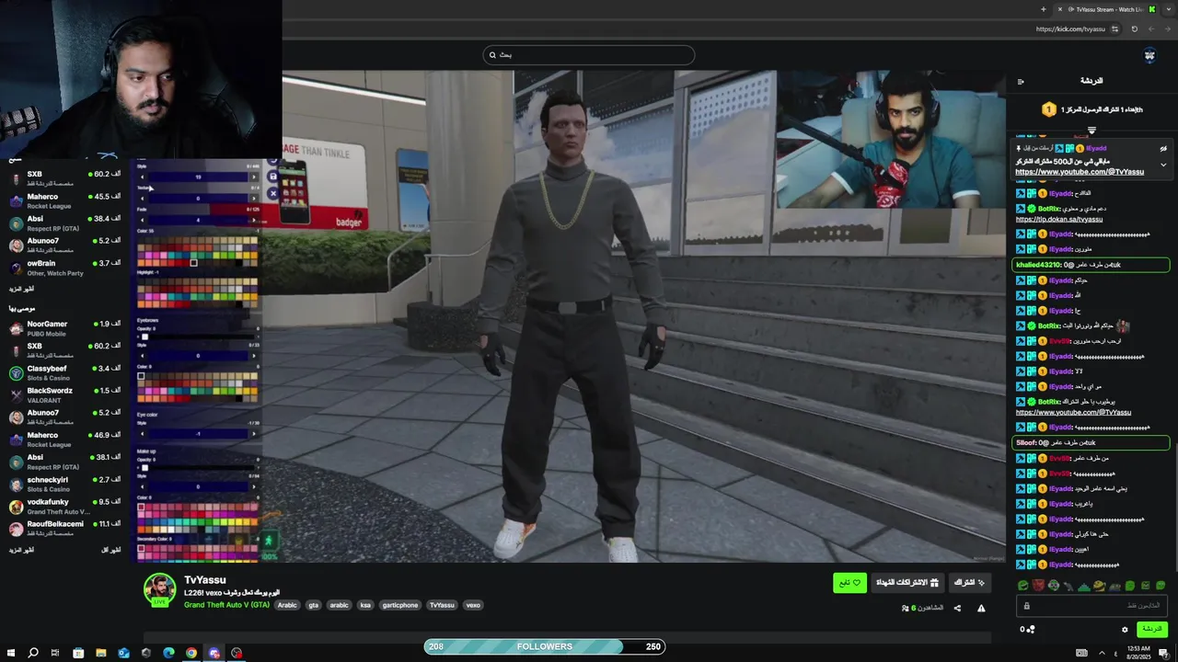Viewport: 1178px width, 662px height.
Task: Select the garticphone tag
Action: click(400, 605)
